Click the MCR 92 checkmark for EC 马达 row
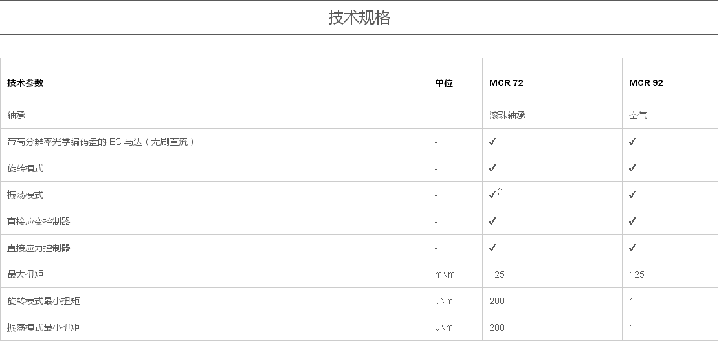Screen dimensions: 719x341 tap(632, 142)
